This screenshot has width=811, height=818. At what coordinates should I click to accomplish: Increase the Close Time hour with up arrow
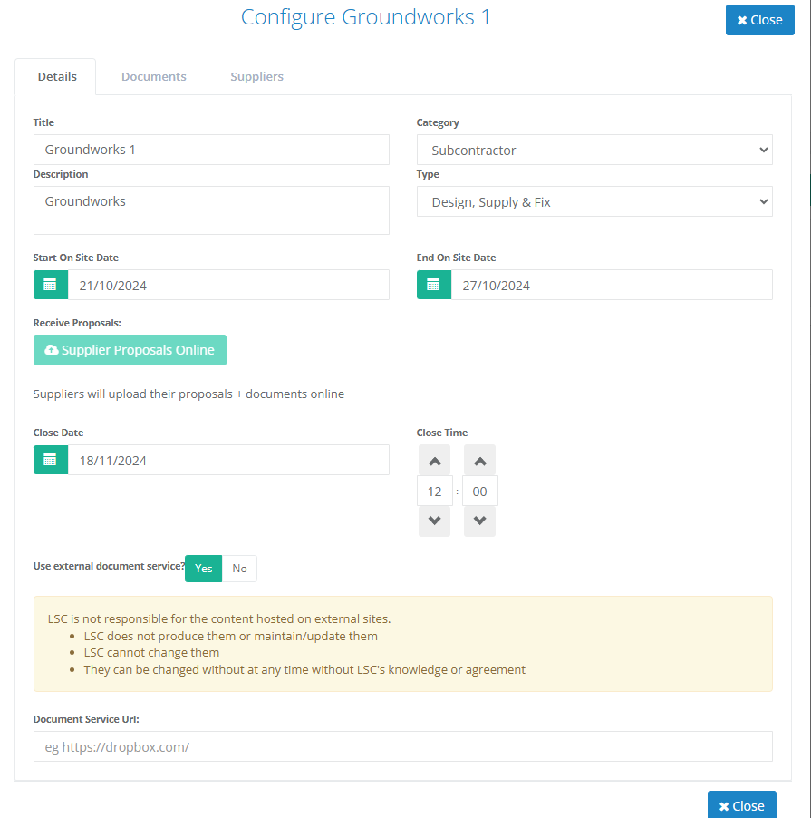[434, 461]
